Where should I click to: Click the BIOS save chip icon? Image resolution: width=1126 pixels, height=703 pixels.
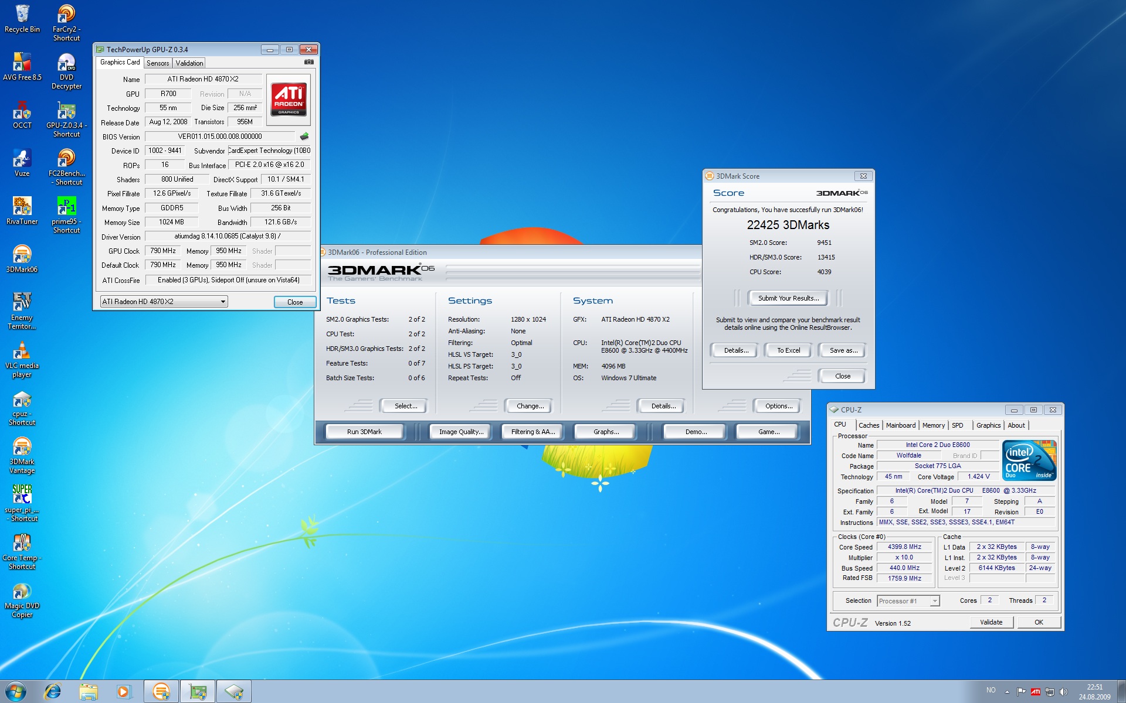click(x=304, y=136)
